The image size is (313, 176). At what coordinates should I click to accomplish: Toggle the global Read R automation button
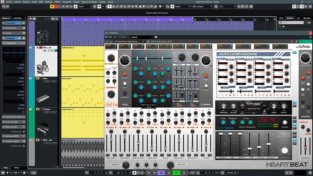point(63,6)
